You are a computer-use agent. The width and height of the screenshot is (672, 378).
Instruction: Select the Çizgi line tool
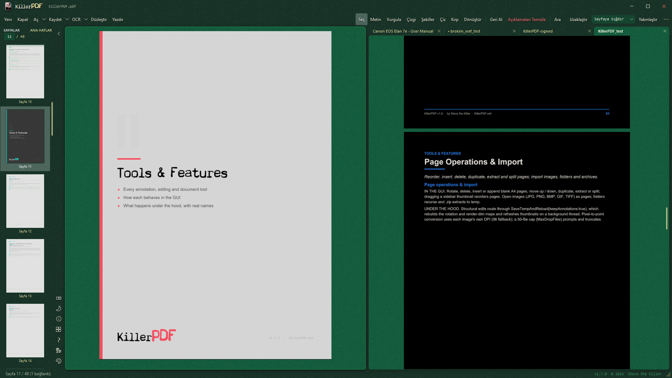pyautogui.click(x=411, y=20)
